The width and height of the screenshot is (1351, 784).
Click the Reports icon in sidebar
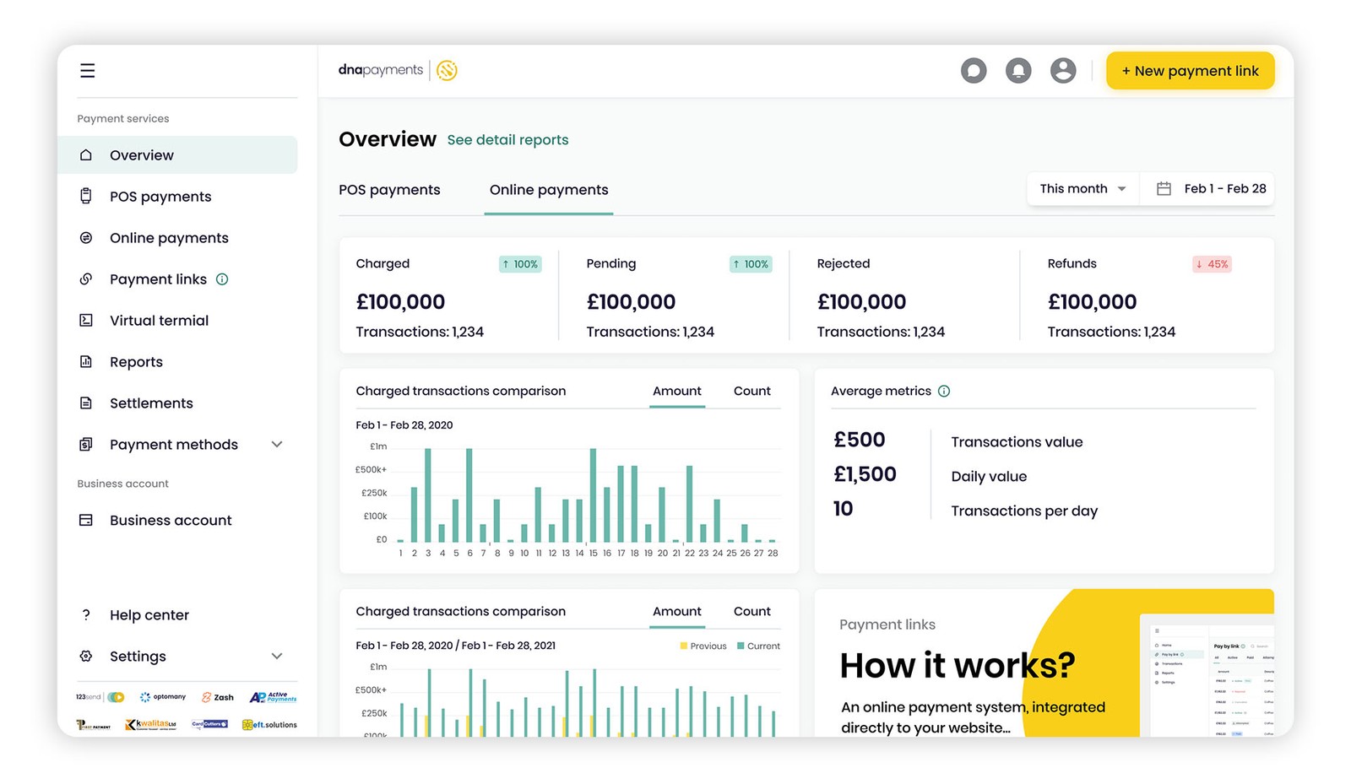(86, 362)
